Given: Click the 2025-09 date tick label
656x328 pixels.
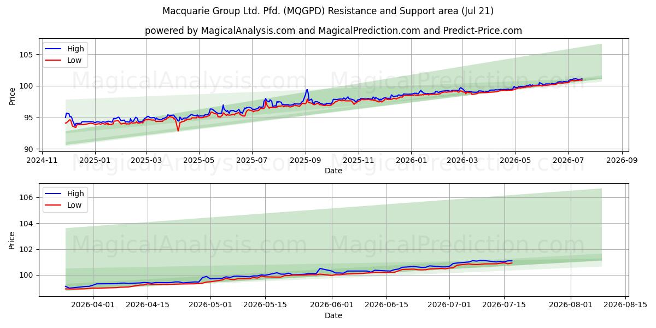Looking at the screenshot, I should 306,160.
